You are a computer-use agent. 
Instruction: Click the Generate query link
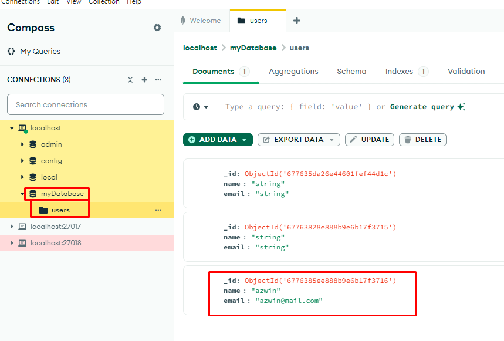tap(422, 107)
